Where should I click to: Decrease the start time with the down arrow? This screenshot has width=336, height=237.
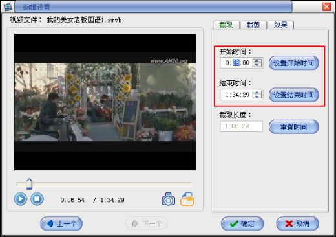pyautogui.click(x=257, y=65)
